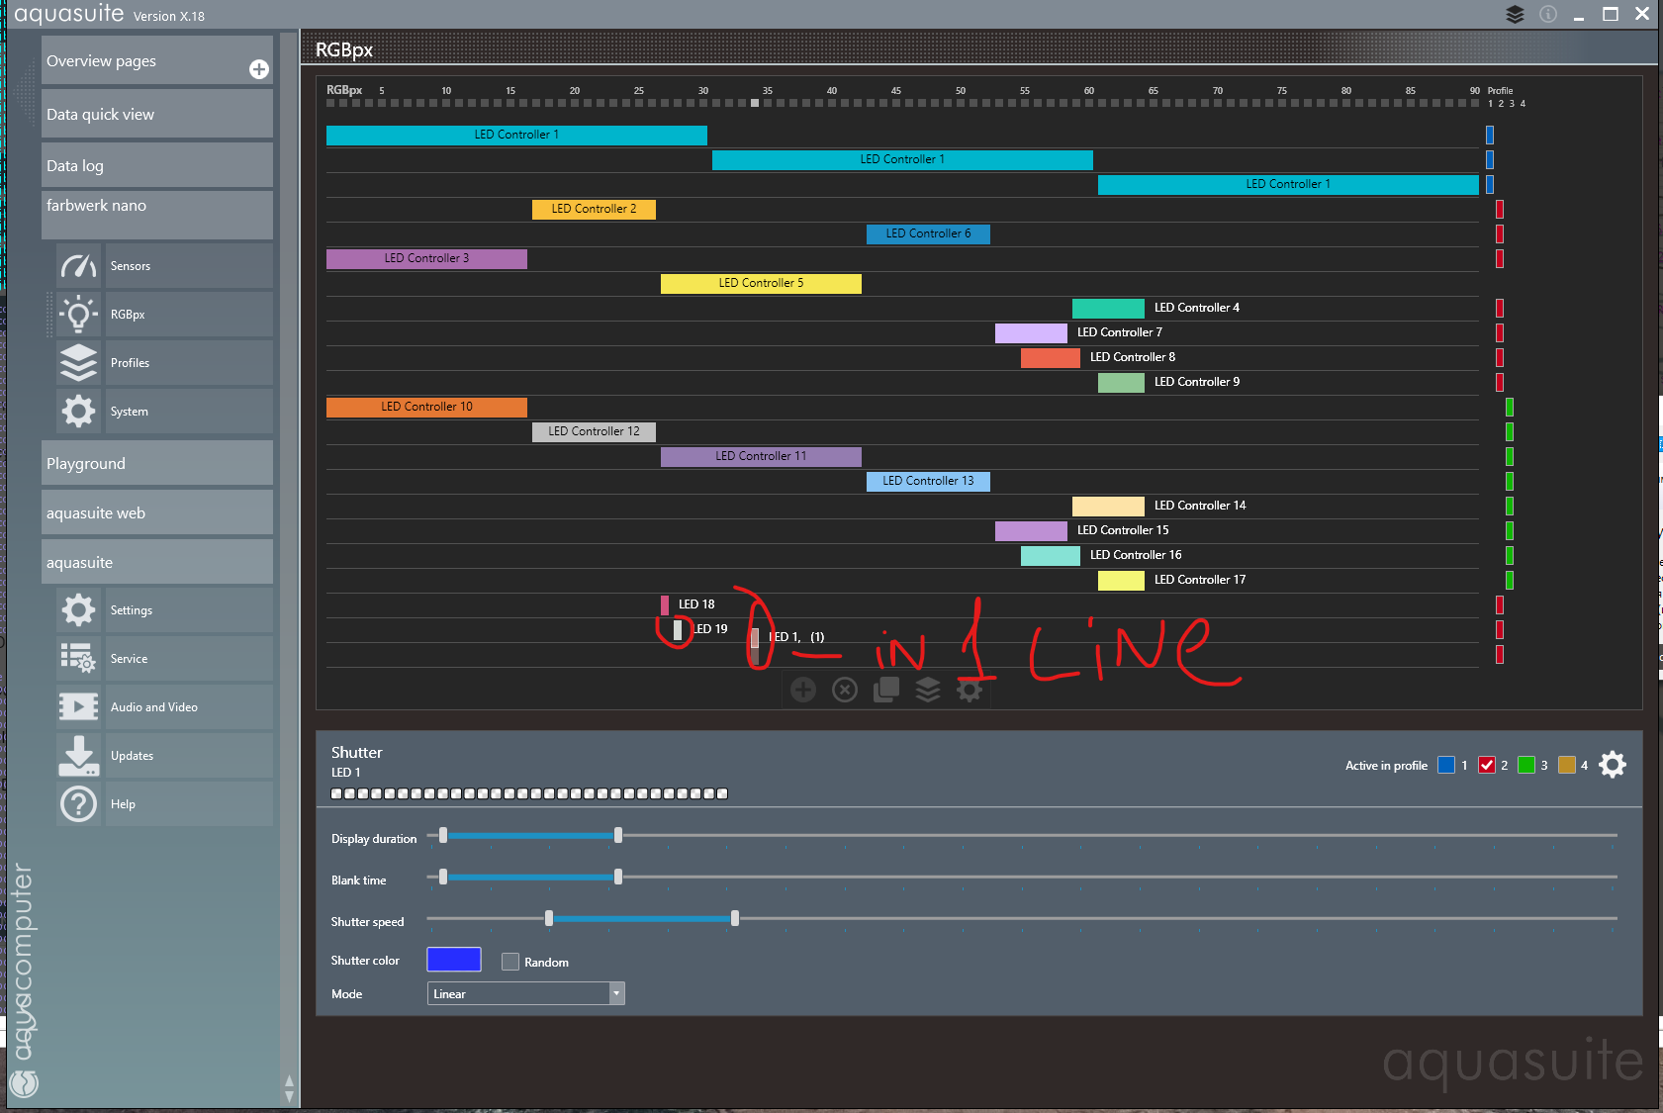Viewport: 1663px width, 1113px height.
Task: Open Data log section
Action: [x=157, y=165]
